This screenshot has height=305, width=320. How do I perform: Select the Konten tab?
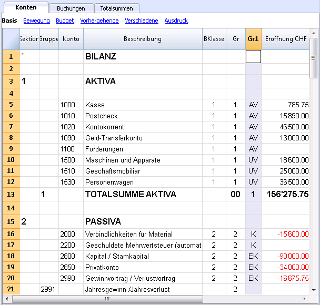pos(26,7)
